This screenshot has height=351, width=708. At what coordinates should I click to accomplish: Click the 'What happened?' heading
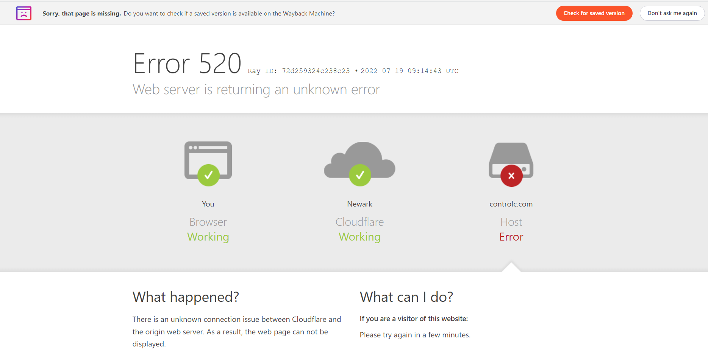[186, 297]
